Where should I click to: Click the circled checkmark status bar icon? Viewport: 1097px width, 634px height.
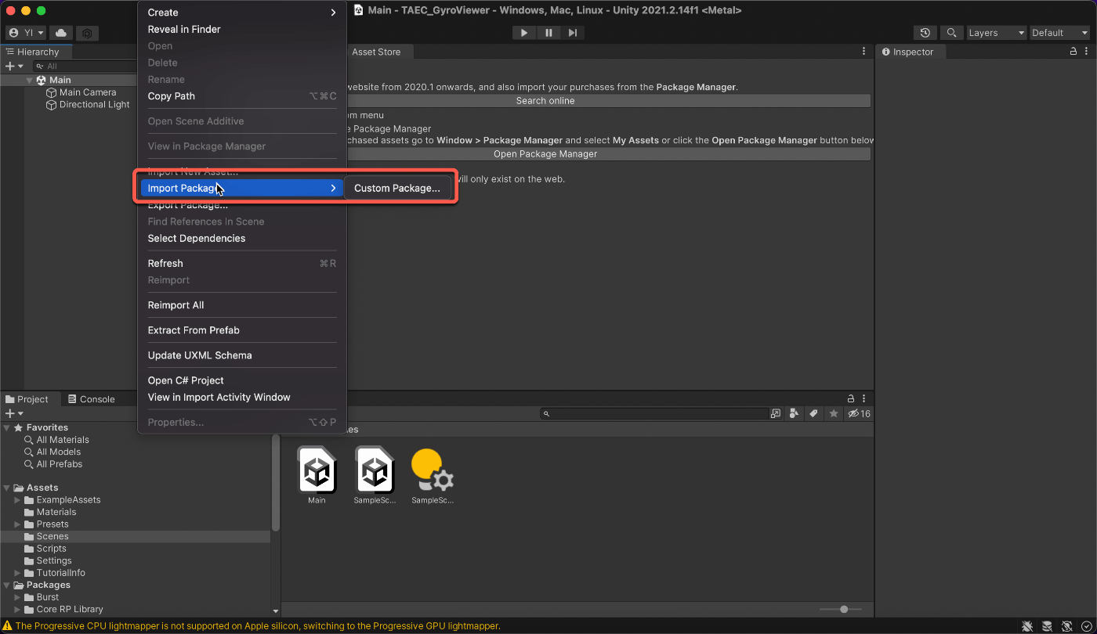point(1085,626)
